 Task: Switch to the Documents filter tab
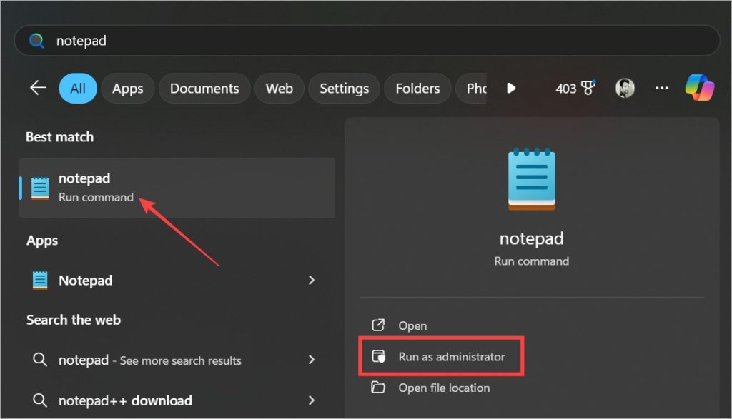coord(204,88)
